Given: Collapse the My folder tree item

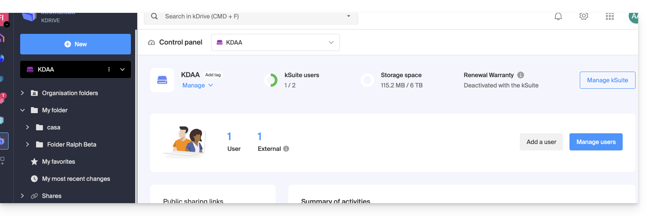Looking at the screenshot, I should tap(23, 110).
